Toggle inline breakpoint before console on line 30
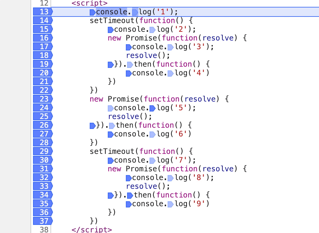The height and width of the screenshot is (233, 319). point(111,161)
